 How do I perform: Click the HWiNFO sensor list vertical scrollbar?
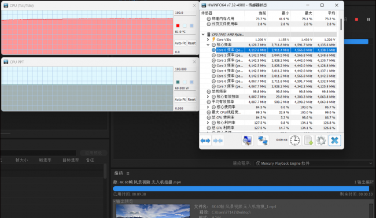point(341,24)
